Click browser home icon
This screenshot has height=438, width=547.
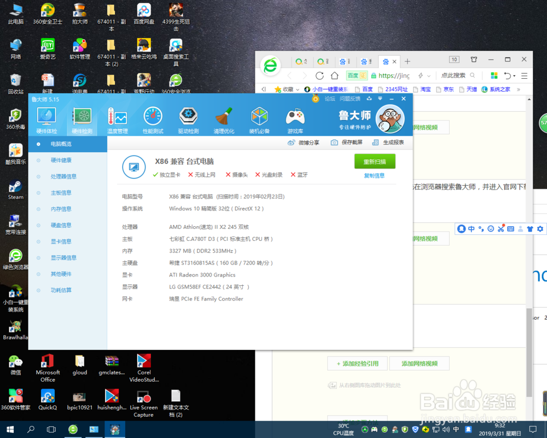[335, 76]
